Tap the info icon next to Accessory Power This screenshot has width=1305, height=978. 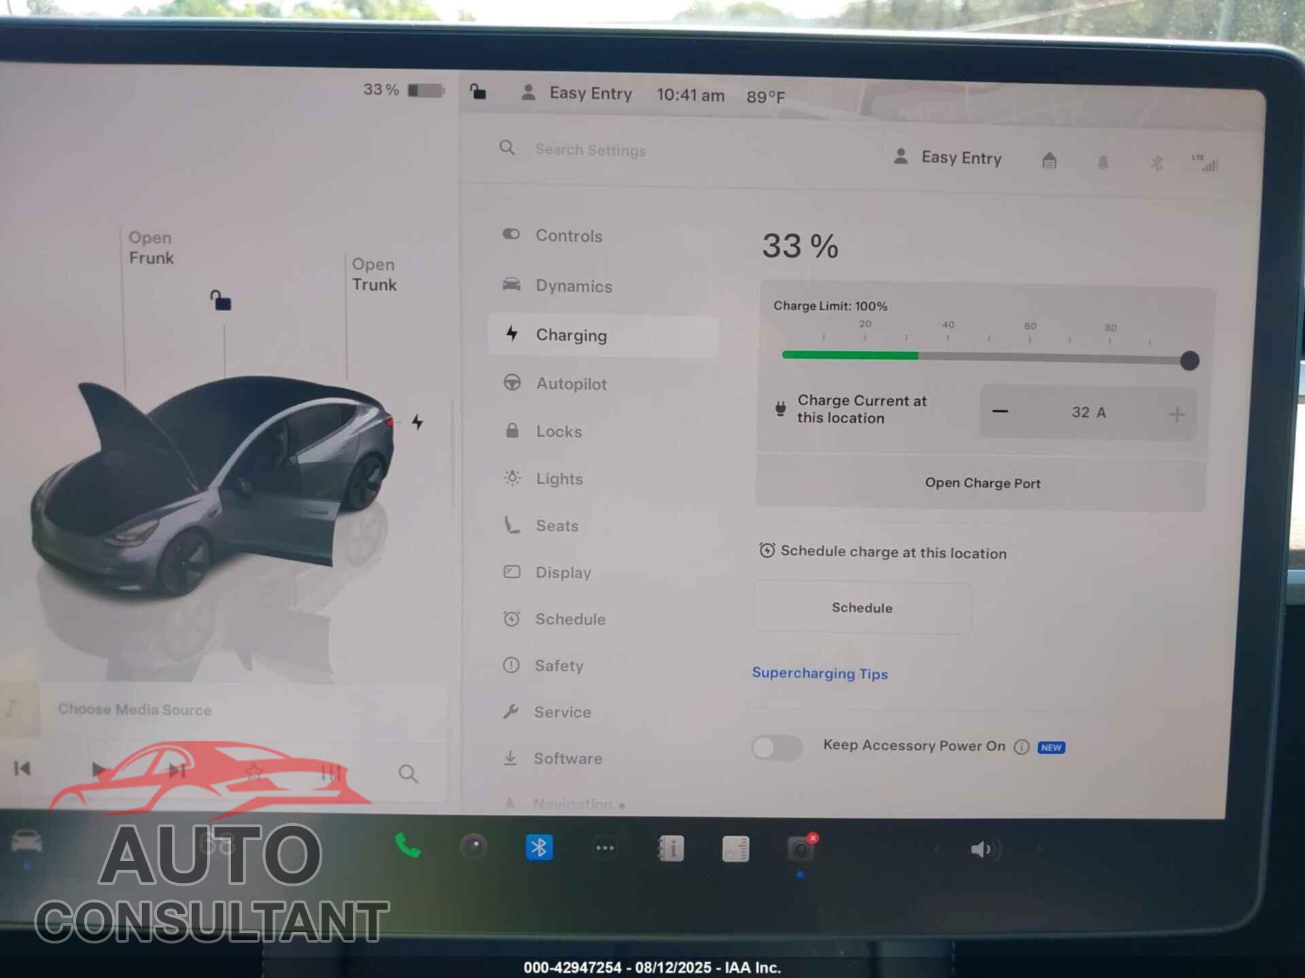point(1021,747)
